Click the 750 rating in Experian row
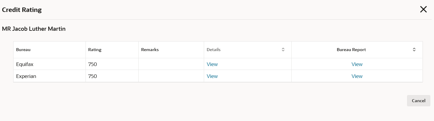 click(92, 76)
